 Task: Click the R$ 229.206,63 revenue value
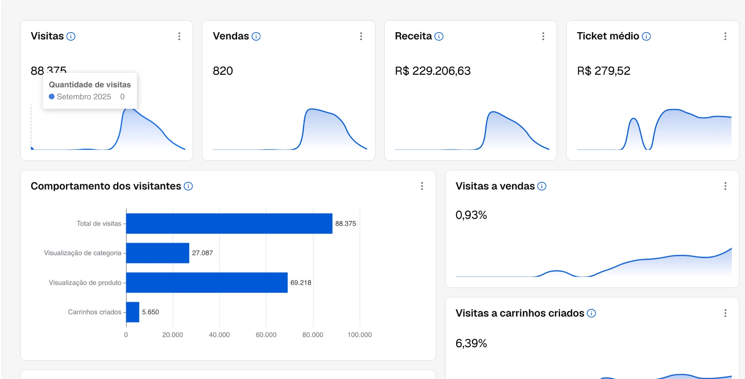(x=433, y=71)
